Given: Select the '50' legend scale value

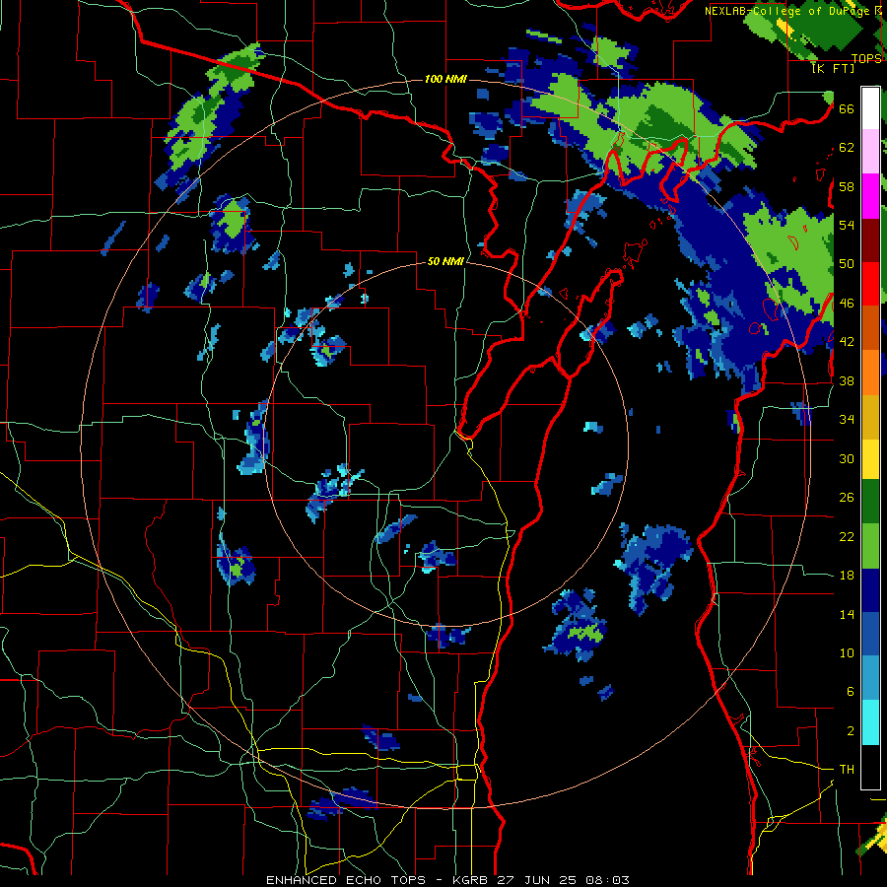Looking at the screenshot, I should pyautogui.click(x=847, y=264).
